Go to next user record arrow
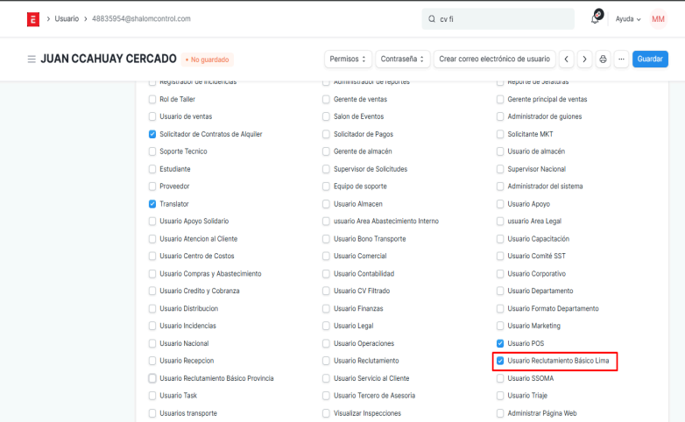 (x=585, y=59)
